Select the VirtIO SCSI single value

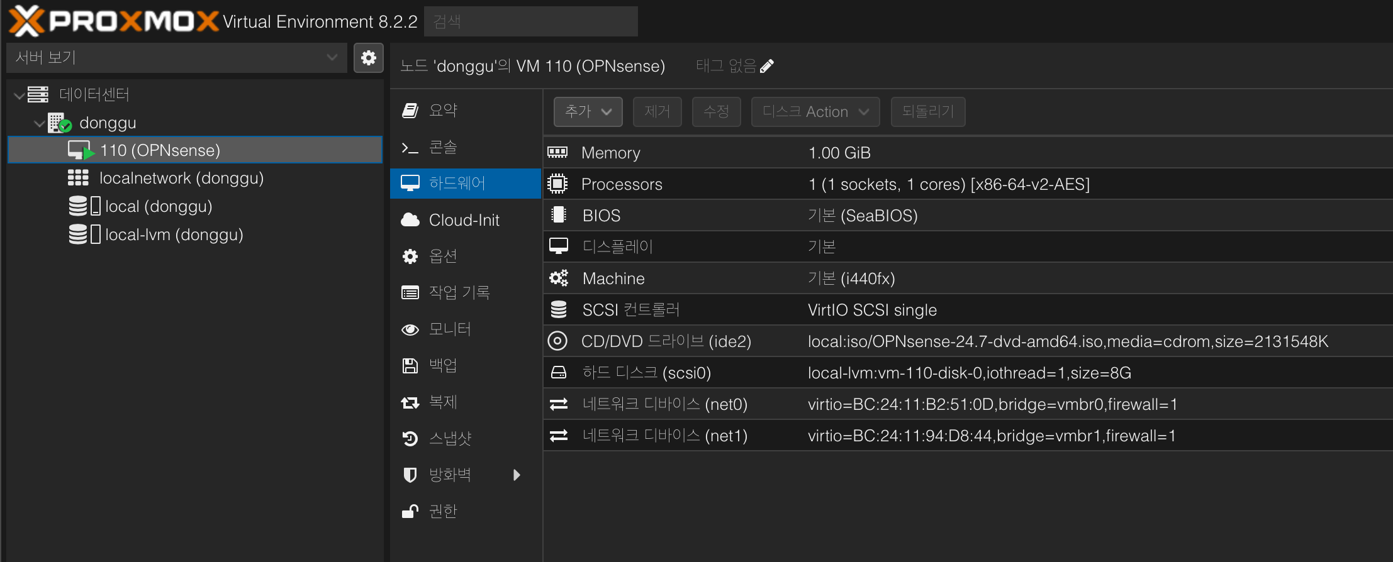coord(872,310)
